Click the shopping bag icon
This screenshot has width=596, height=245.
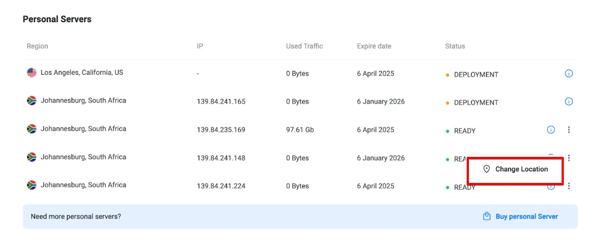pos(487,217)
